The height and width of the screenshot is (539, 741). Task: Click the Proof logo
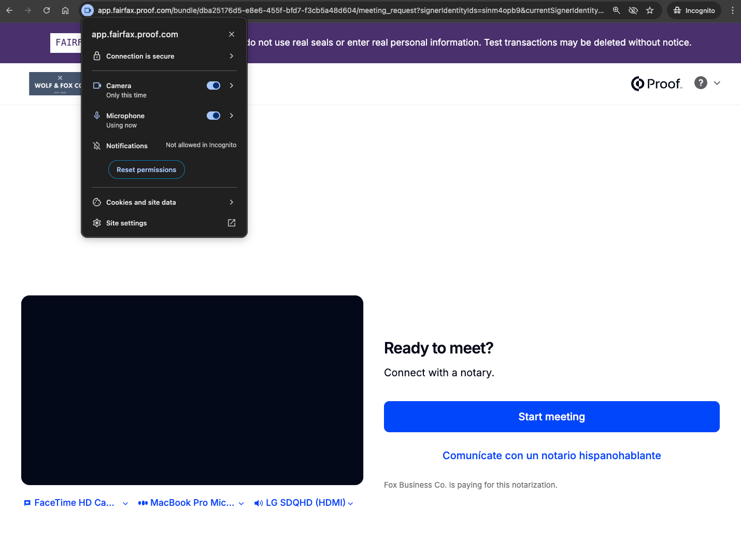coord(657,83)
